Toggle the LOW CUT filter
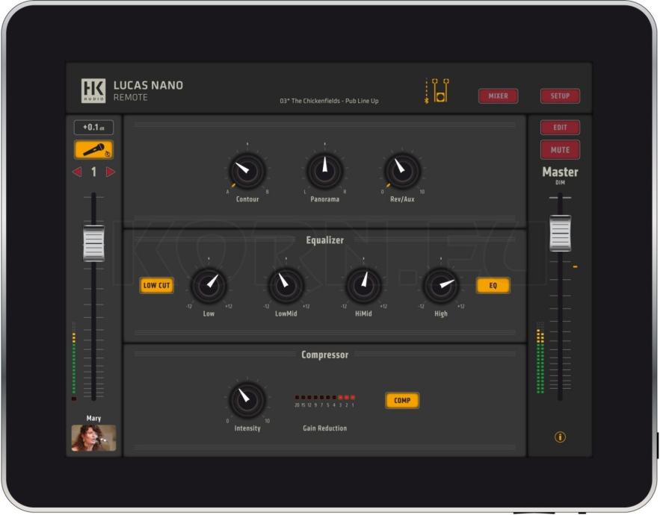Viewport: 660px width, 515px height. pos(156,286)
